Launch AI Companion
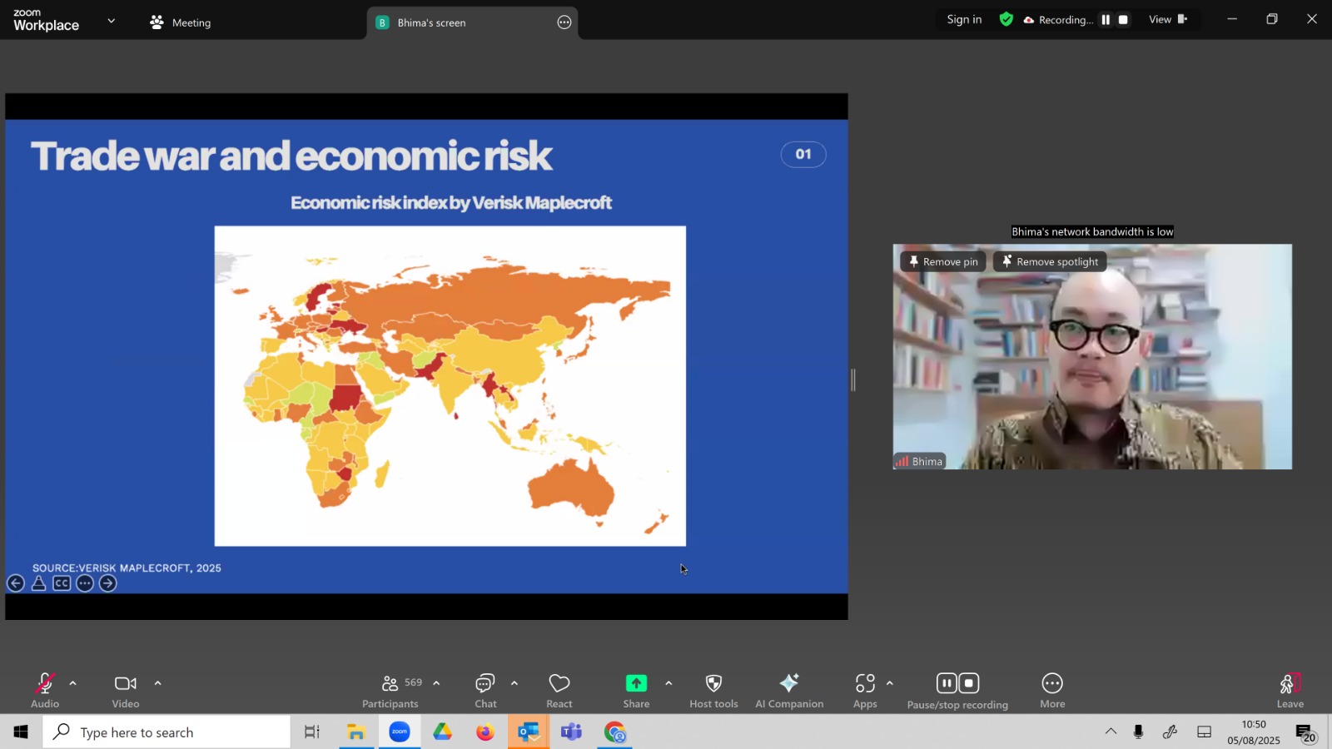 click(789, 691)
